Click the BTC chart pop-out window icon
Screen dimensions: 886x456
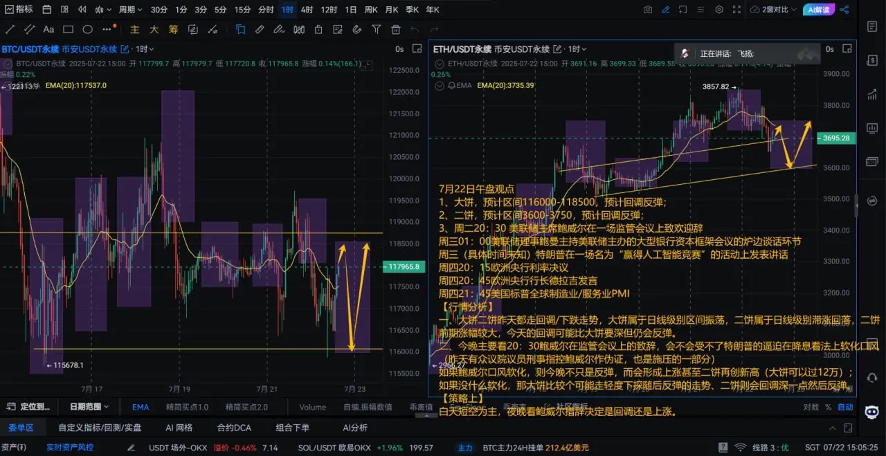click(417, 49)
